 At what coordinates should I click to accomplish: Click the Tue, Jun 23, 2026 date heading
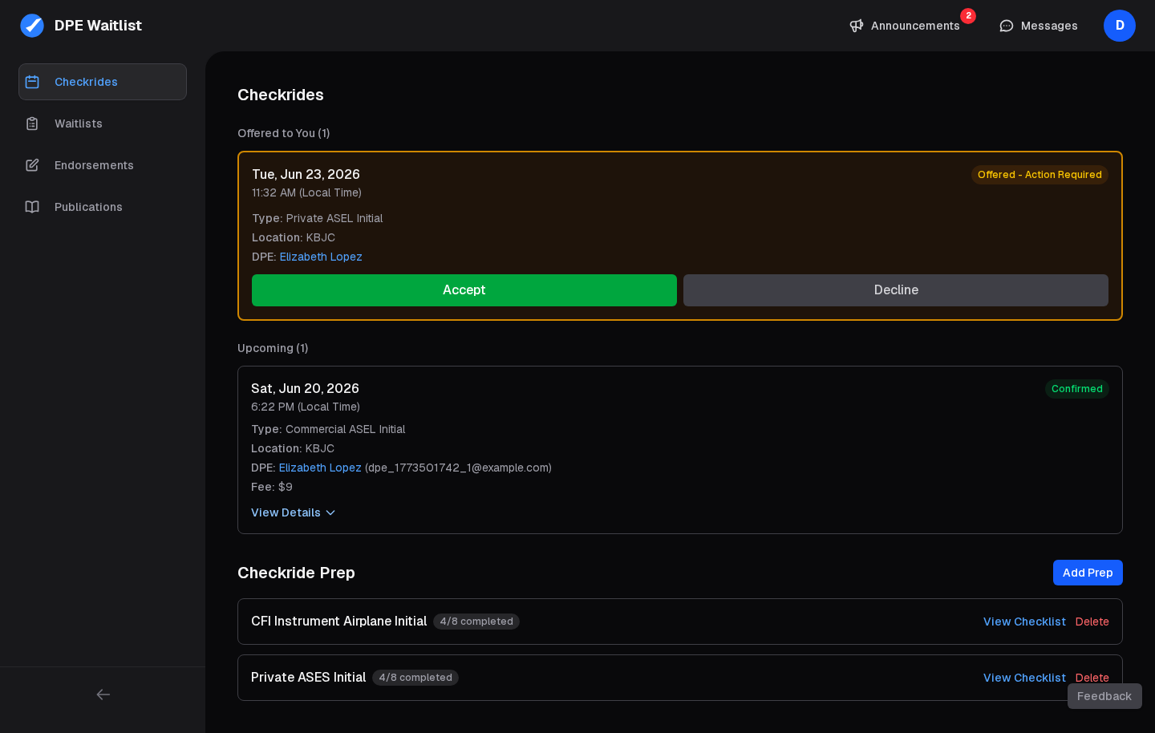306,174
